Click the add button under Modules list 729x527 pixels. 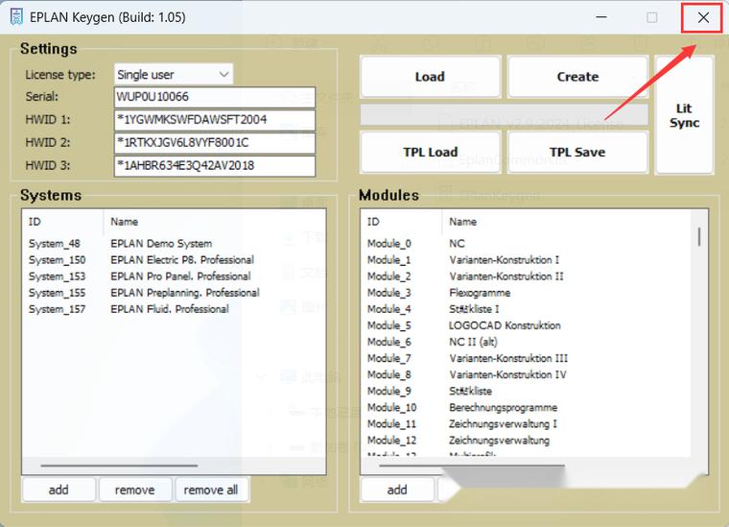click(397, 490)
